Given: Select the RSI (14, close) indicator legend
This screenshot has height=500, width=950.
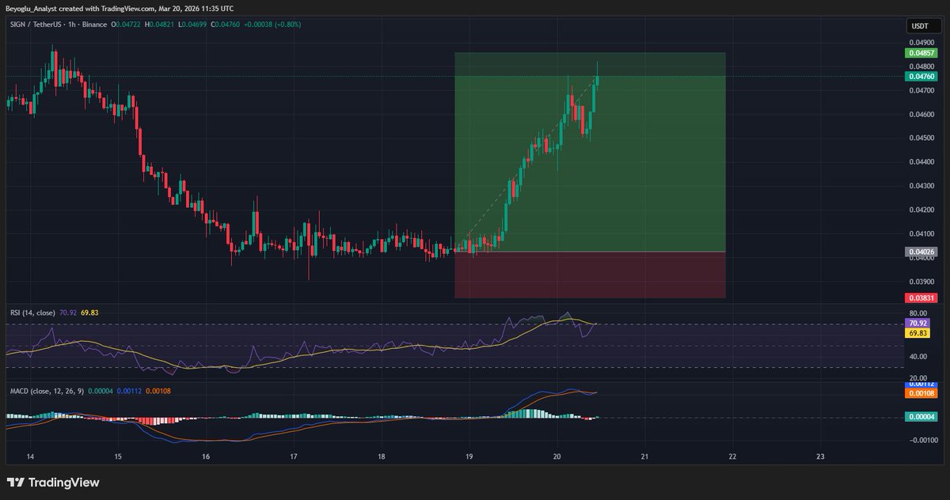Looking at the screenshot, I should coord(31,312).
